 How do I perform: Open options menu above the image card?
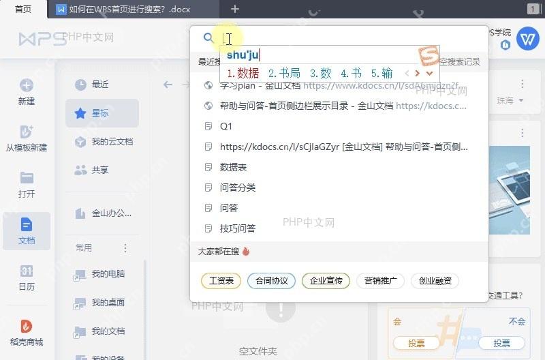[x=522, y=133]
